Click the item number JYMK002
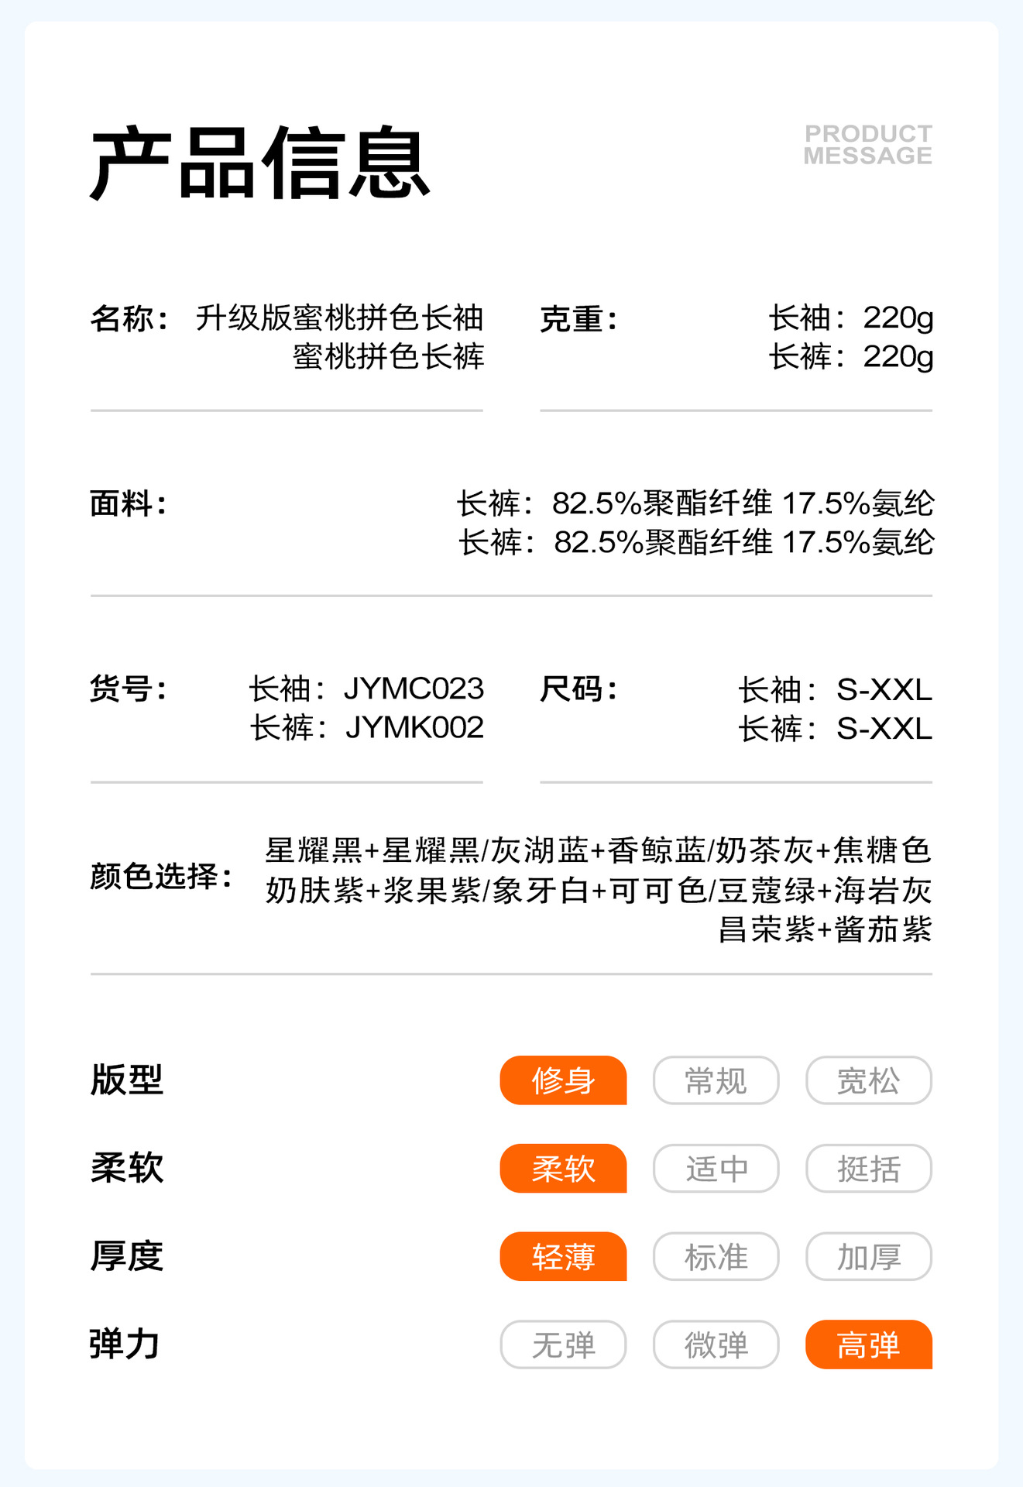Screen dimensions: 1023x1487 click(414, 727)
